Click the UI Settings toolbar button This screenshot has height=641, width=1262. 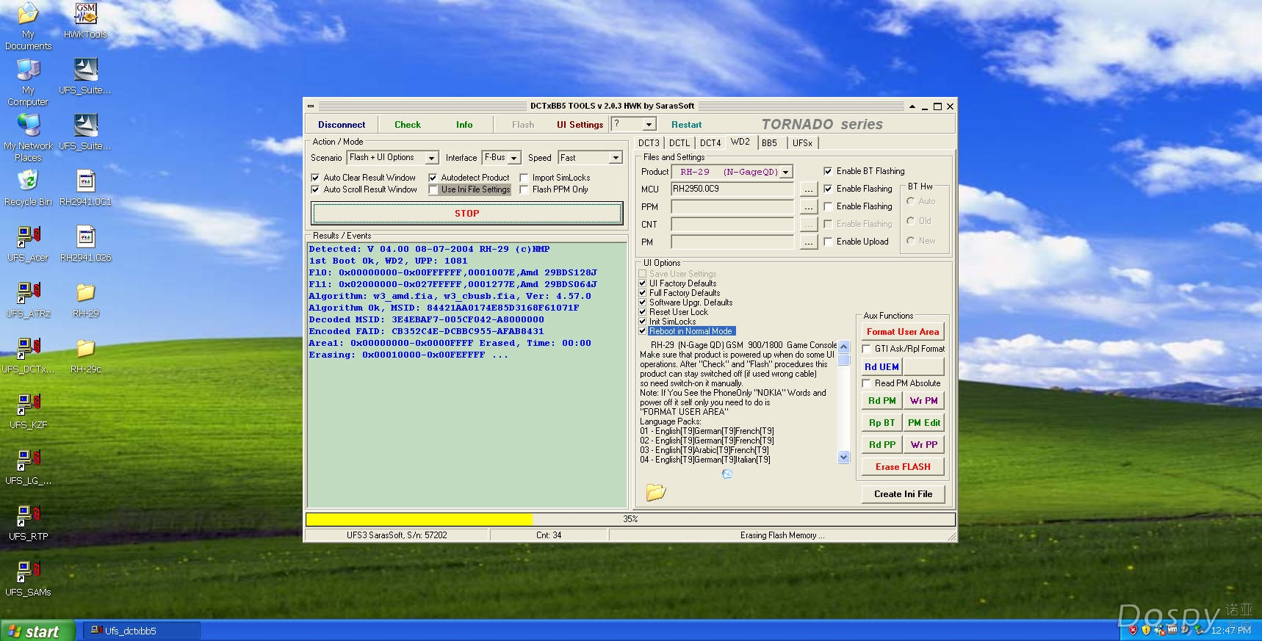click(x=580, y=125)
